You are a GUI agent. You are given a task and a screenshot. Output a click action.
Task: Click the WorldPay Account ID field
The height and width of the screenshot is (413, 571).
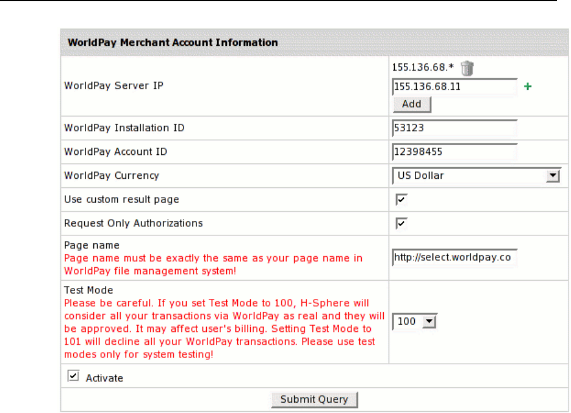click(x=454, y=151)
